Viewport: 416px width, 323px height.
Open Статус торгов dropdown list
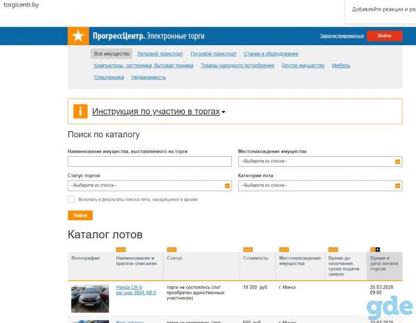coord(149,186)
